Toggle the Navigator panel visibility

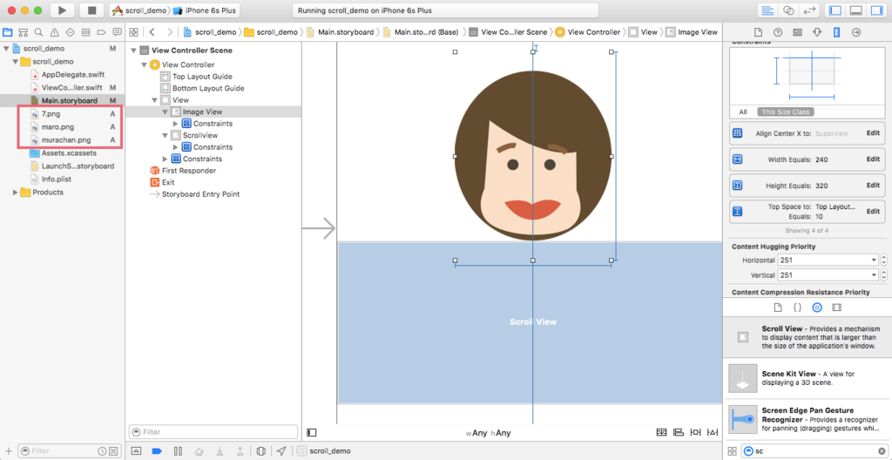tap(835, 10)
